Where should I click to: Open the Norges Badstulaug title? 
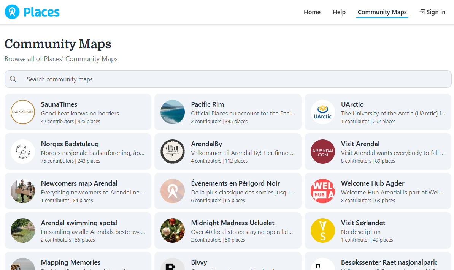point(70,144)
